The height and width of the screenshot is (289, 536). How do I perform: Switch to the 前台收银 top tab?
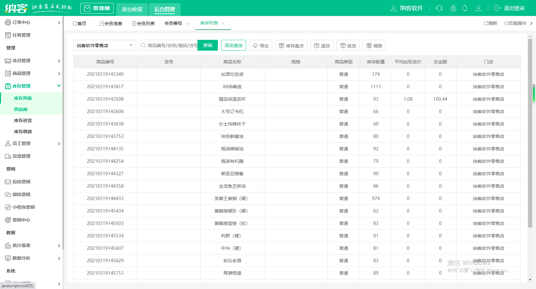click(x=132, y=9)
